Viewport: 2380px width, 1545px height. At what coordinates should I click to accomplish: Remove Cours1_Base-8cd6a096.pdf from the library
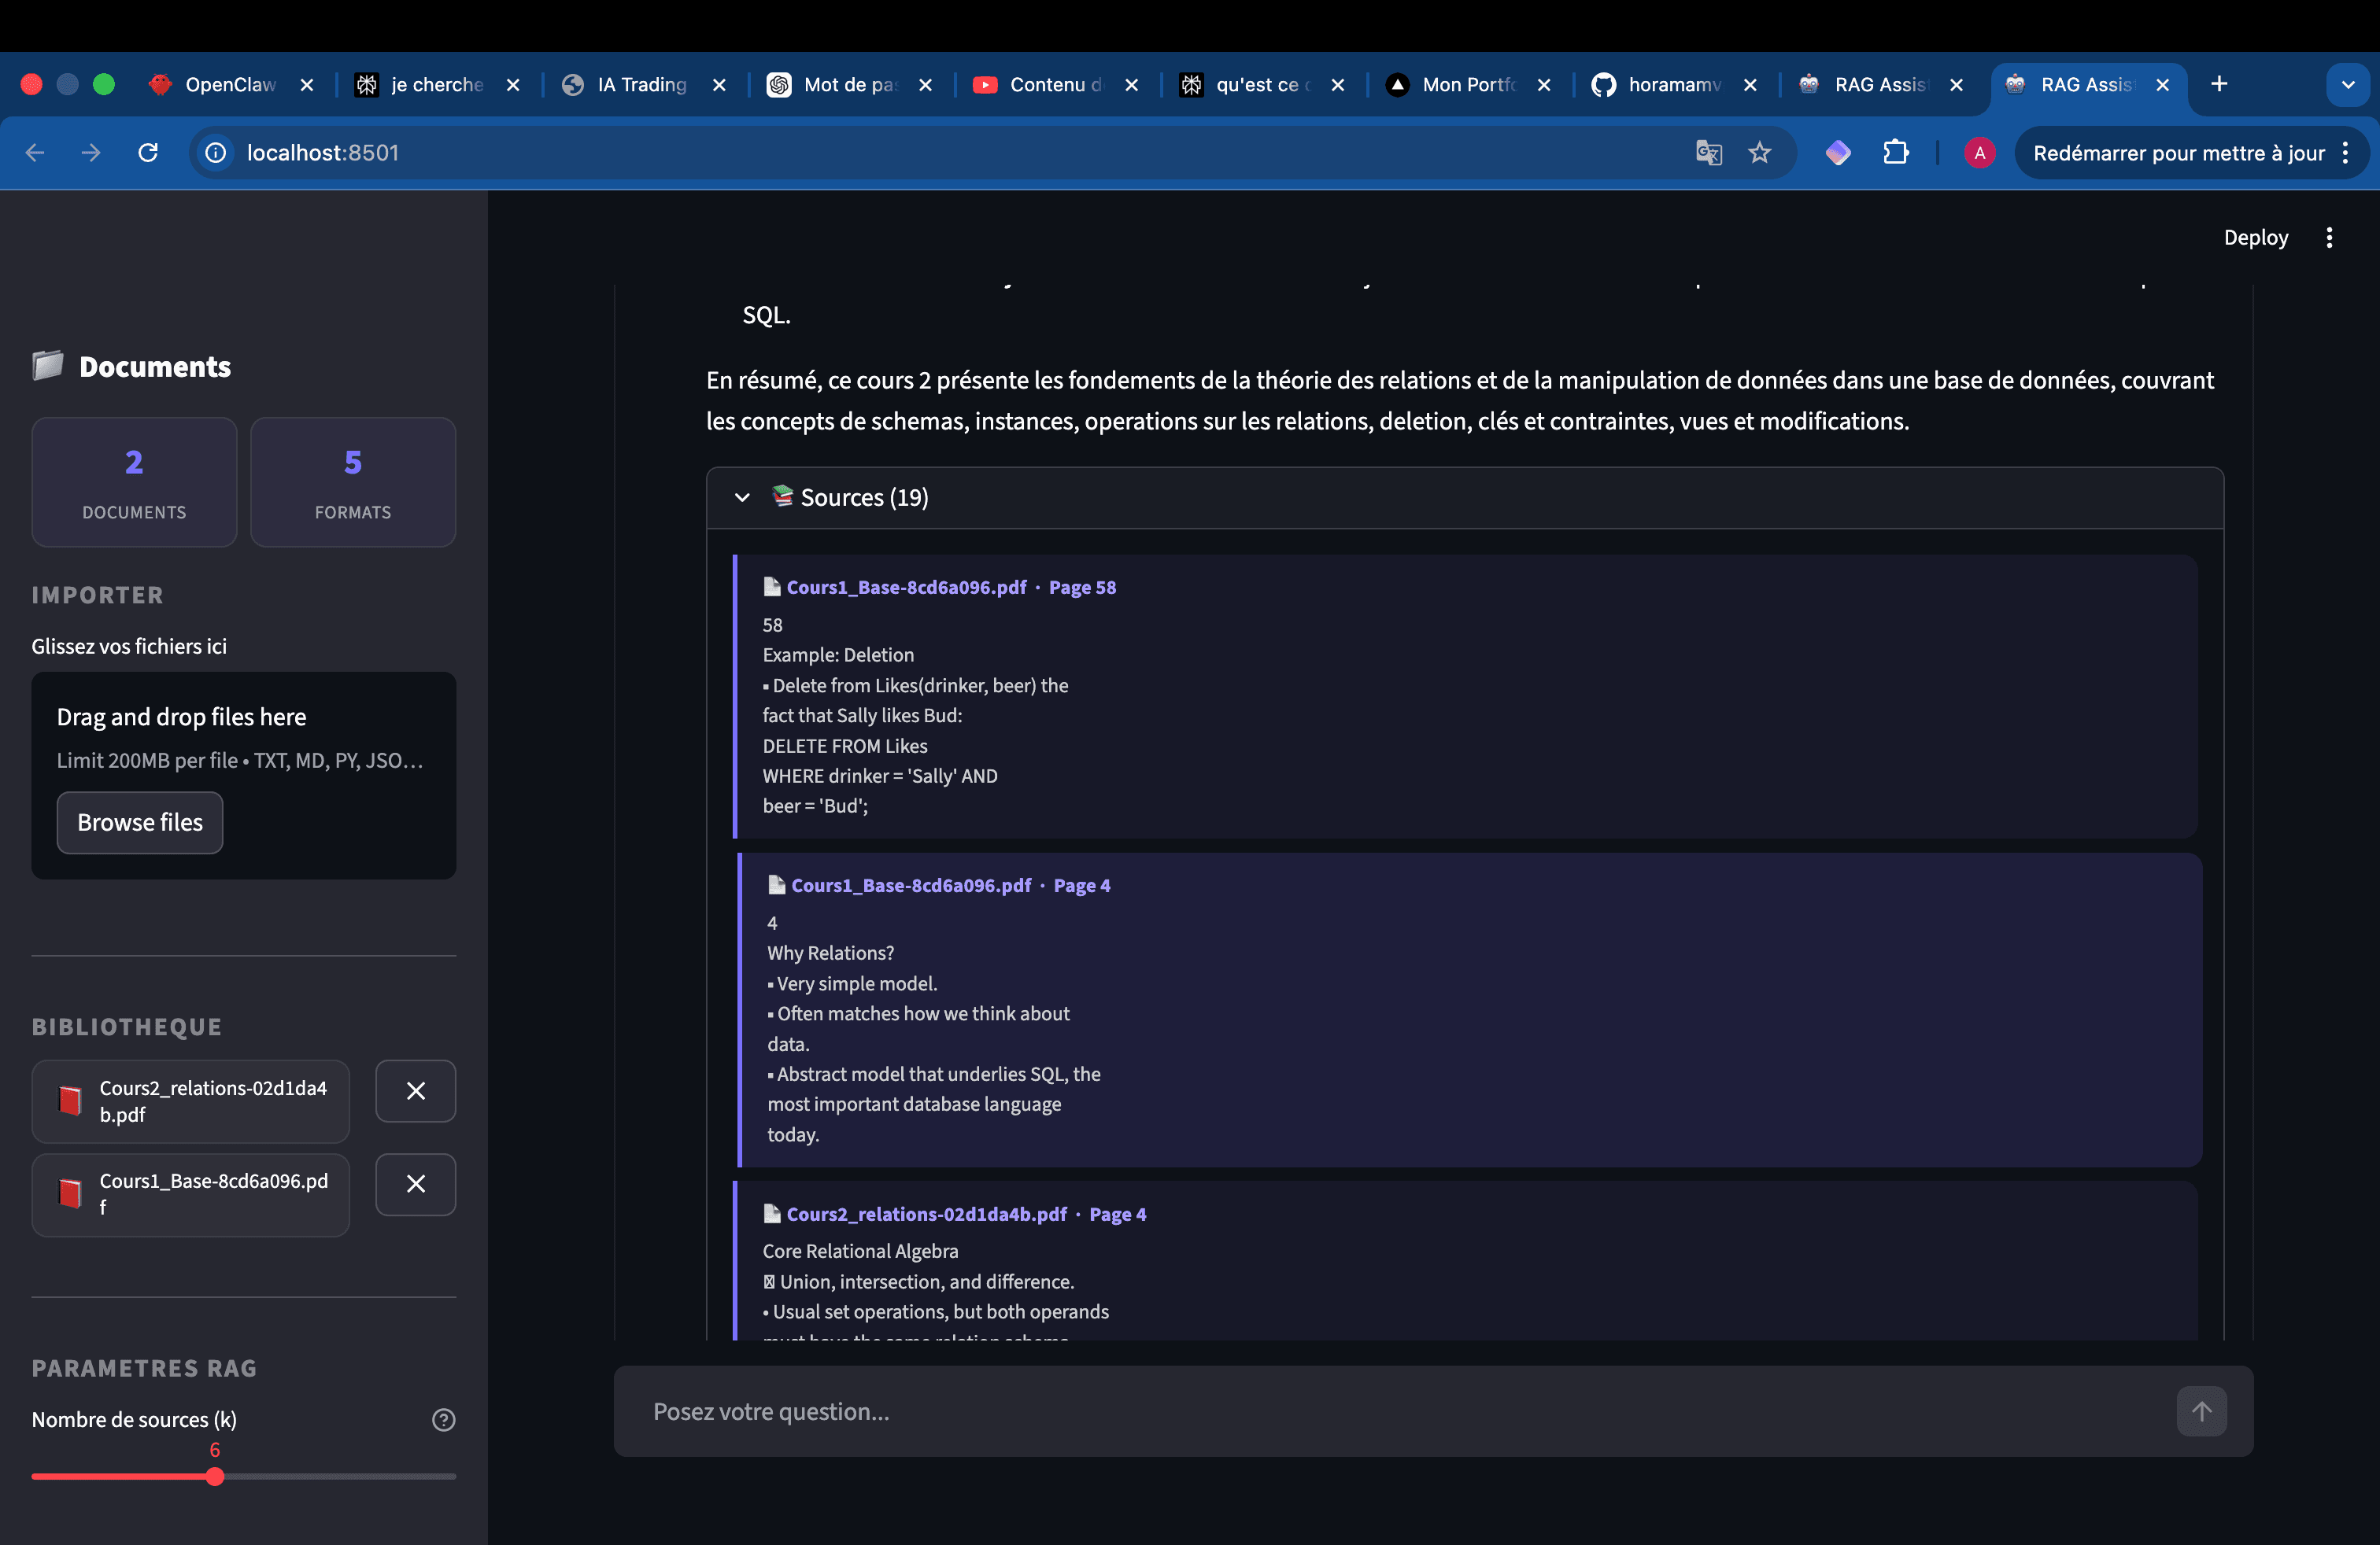pyautogui.click(x=415, y=1184)
